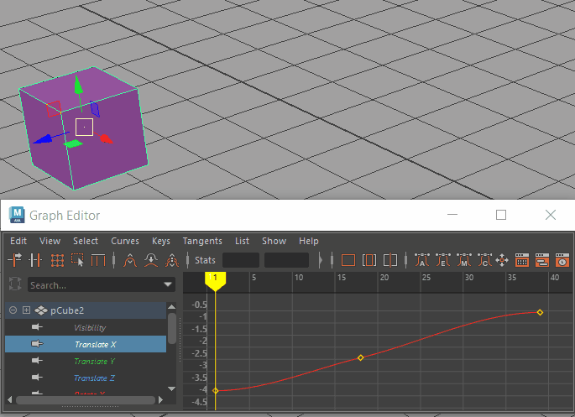Click the first curve tangent icon before Stats
This screenshot has width=575, height=417.
click(130, 260)
